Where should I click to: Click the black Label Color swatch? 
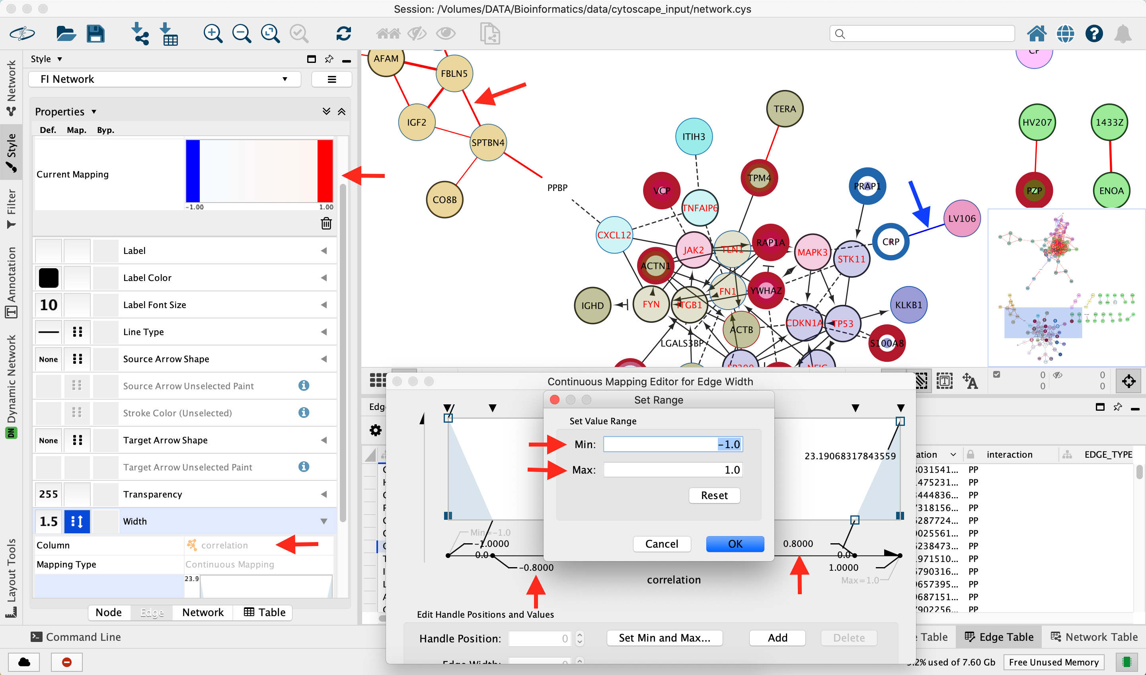49,278
